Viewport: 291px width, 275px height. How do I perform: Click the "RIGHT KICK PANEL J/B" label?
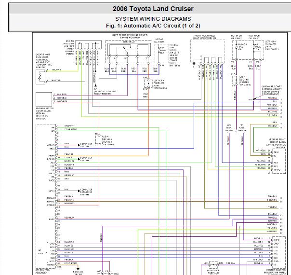(204, 38)
